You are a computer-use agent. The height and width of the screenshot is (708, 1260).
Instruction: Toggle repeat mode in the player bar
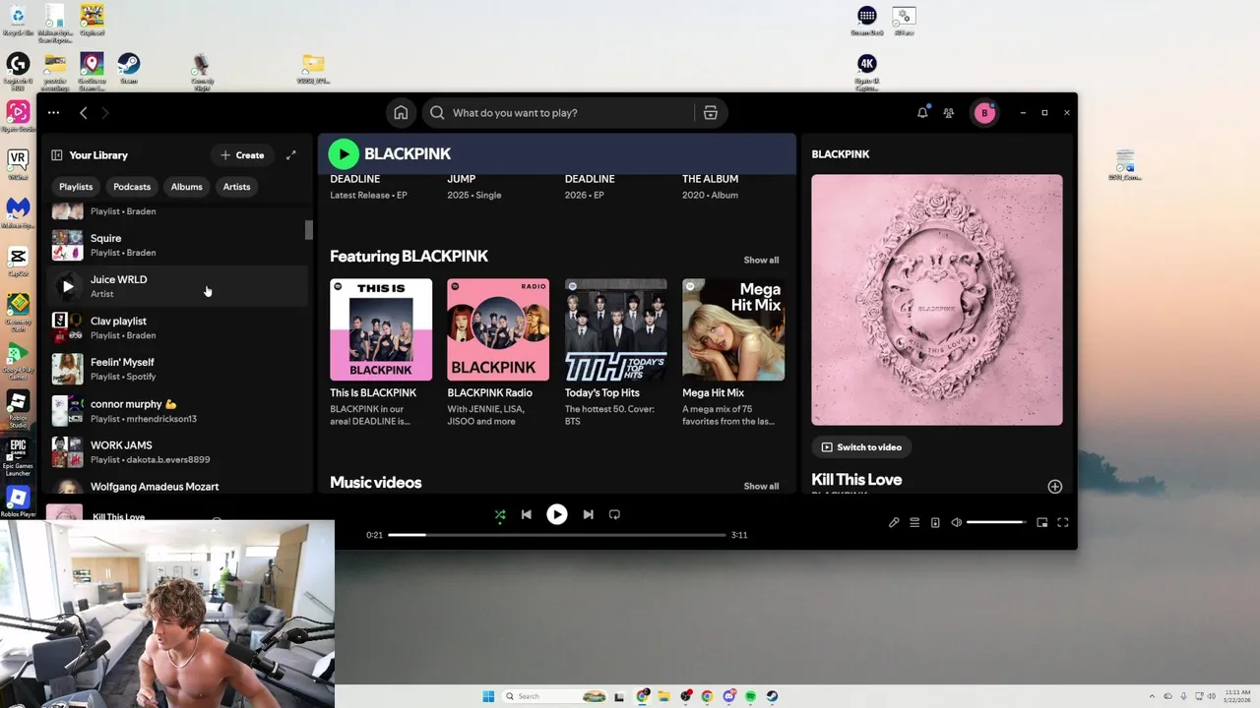614,514
